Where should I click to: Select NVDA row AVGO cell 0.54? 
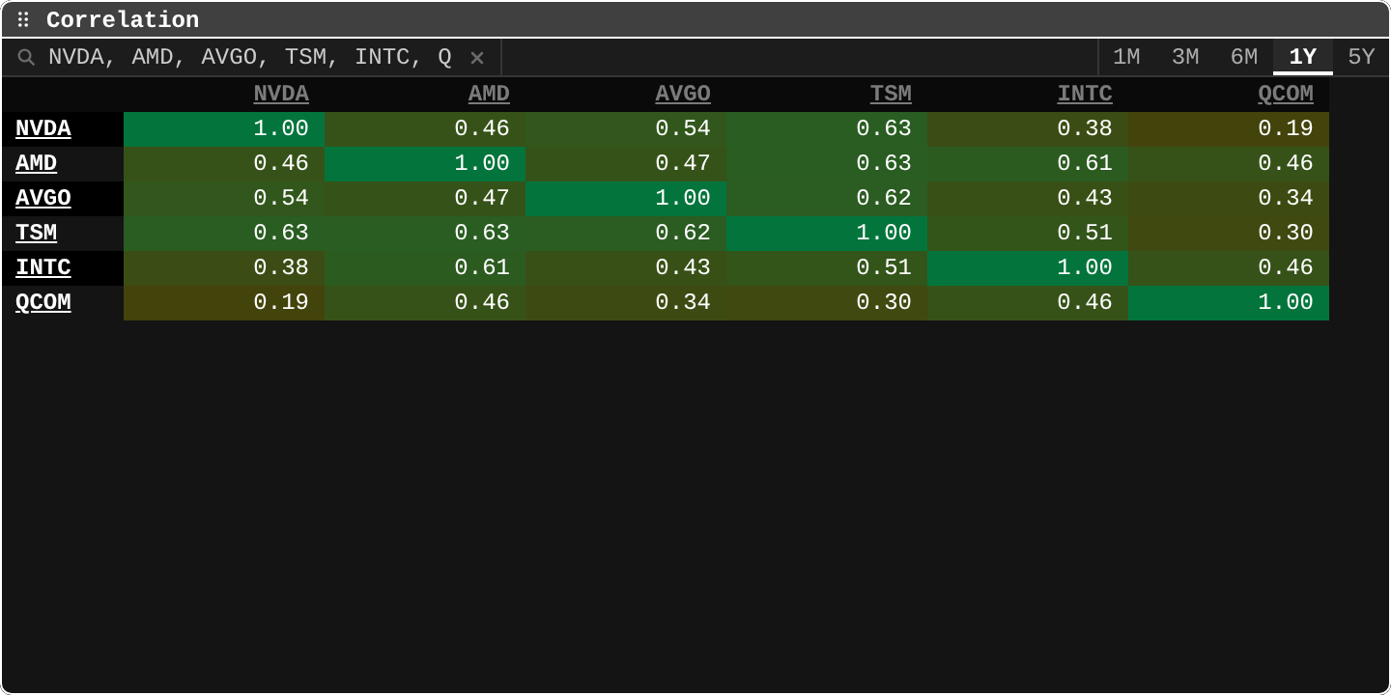pyautogui.click(x=626, y=129)
